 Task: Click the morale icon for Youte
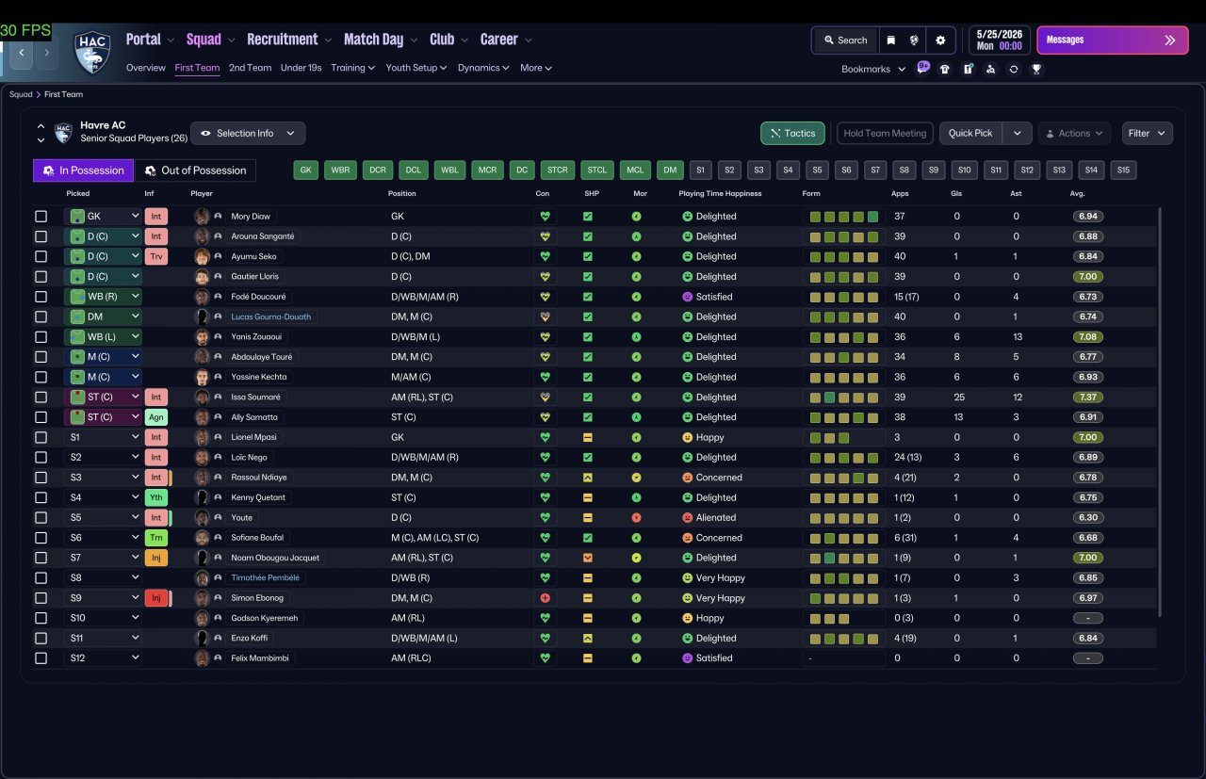(x=637, y=518)
